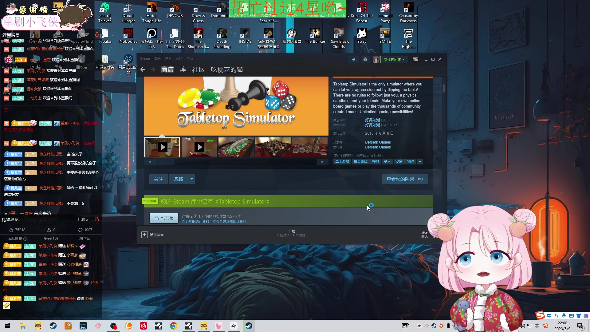
Task: Select The Bunker desktop icon
Action: pyautogui.click(x=315, y=36)
